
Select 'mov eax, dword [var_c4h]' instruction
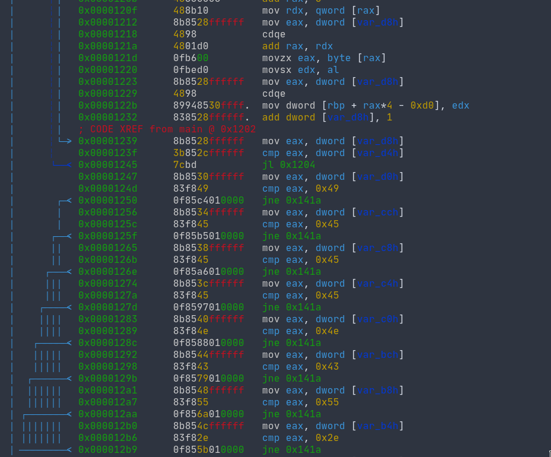tap(333, 284)
